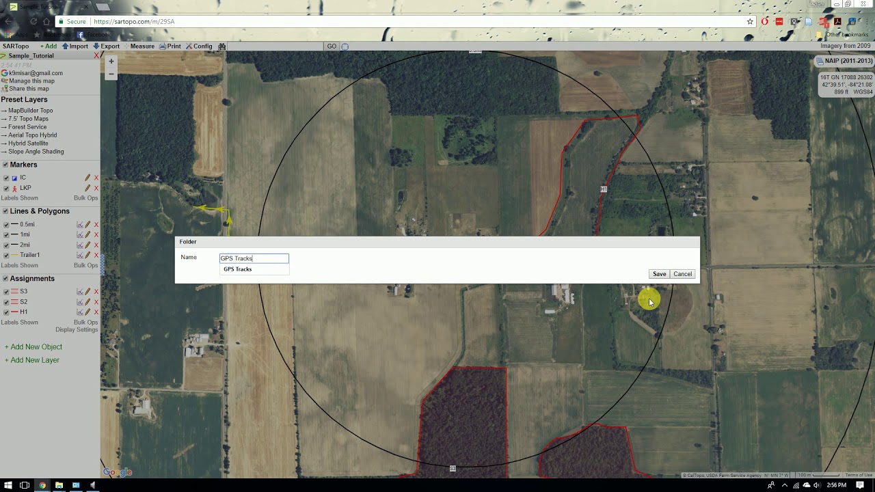
Task: Toggle the LKP marker checkbox
Action: (6, 188)
